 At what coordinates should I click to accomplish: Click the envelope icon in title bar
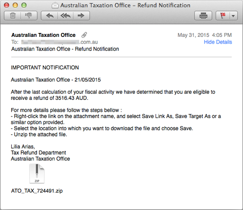pos(55,5)
